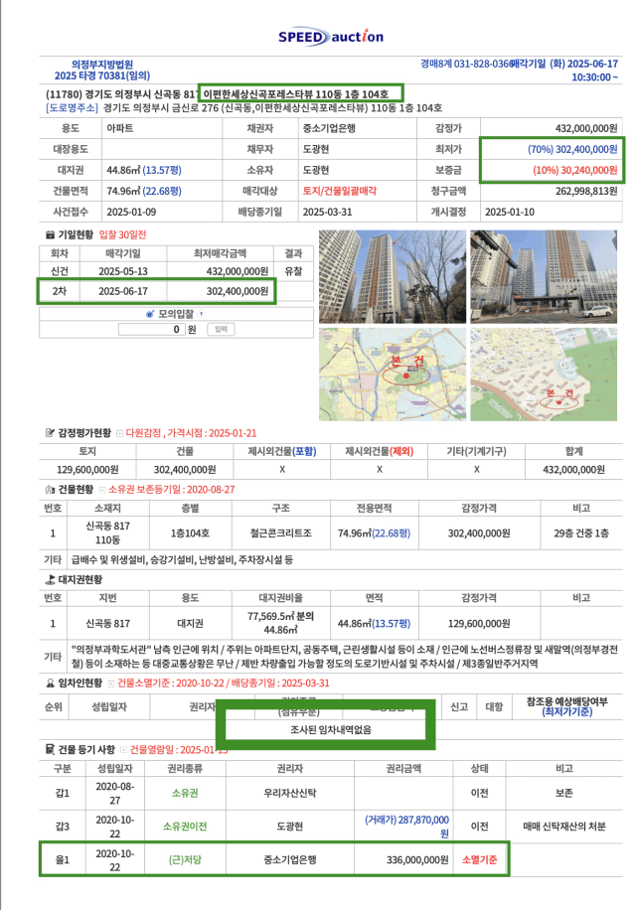Click the flag icon beside 대지권현황
Viewport: 636px width, 910px height.
[x=51, y=580]
